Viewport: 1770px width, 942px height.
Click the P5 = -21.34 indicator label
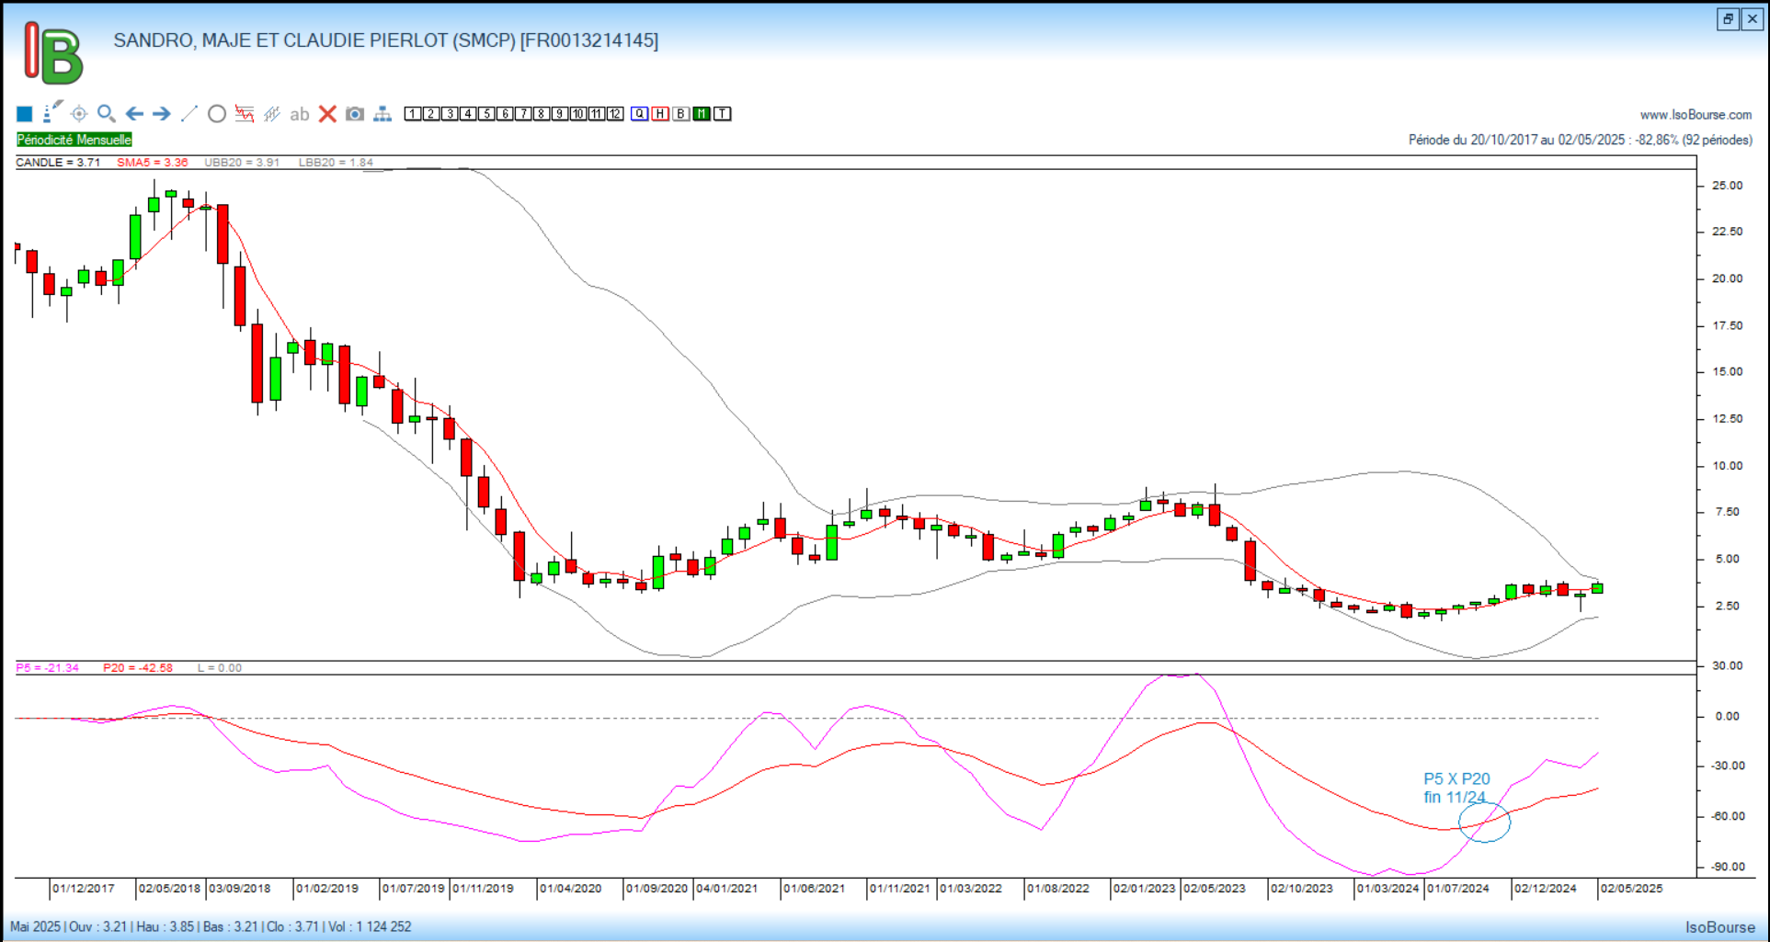48,668
